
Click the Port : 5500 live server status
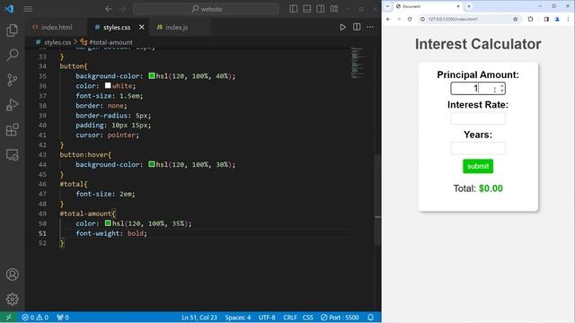point(340,317)
